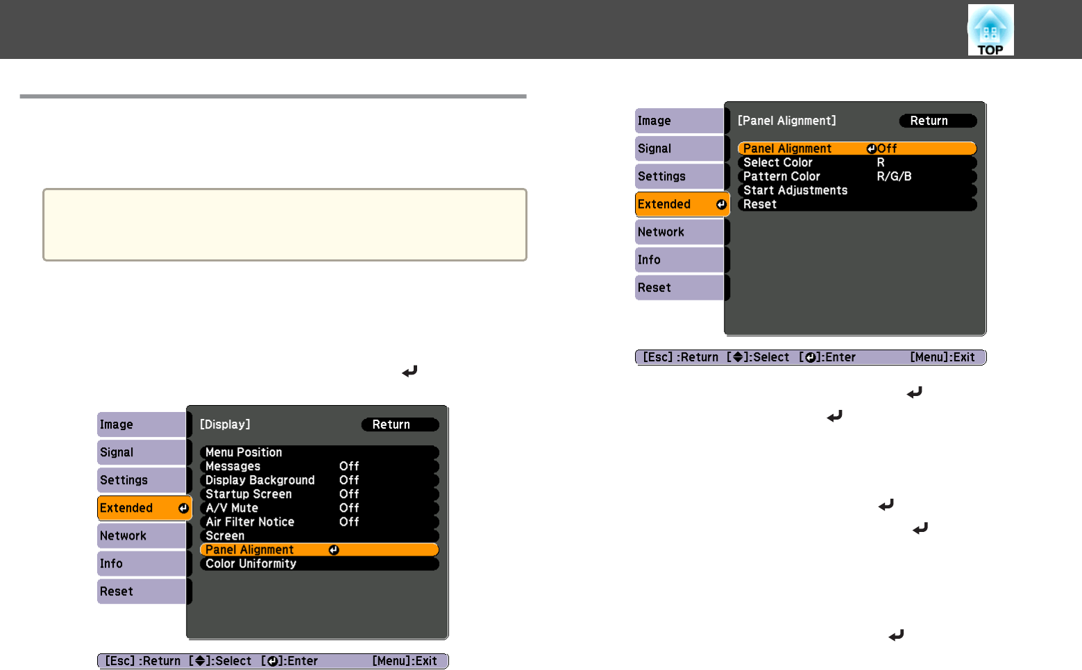Open the Screen menu item
This screenshot has width=1082, height=670.
[x=319, y=535]
